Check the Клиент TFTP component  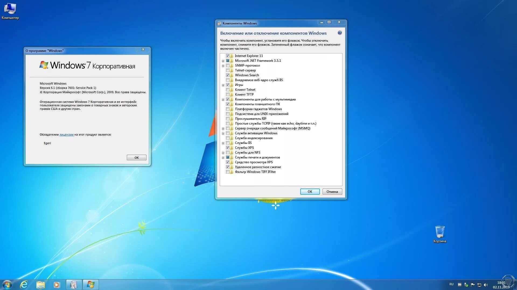click(x=228, y=95)
